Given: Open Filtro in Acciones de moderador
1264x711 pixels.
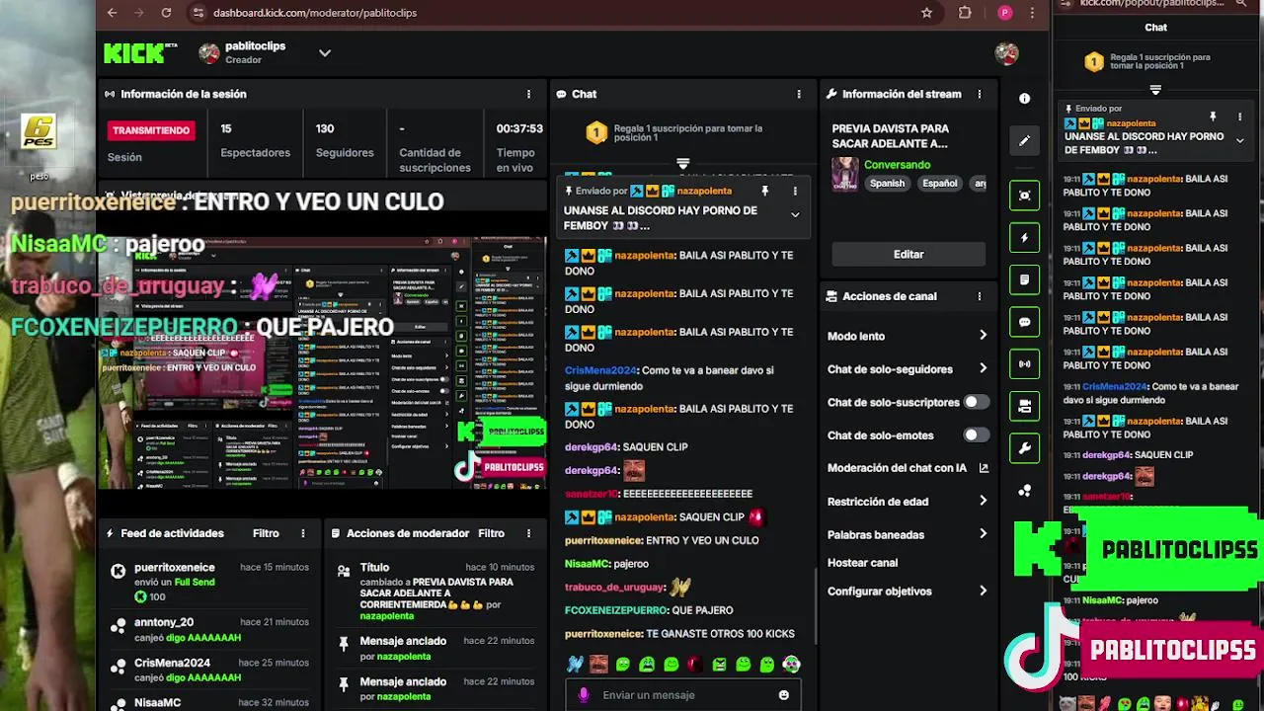Looking at the screenshot, I should click(492, 533).
